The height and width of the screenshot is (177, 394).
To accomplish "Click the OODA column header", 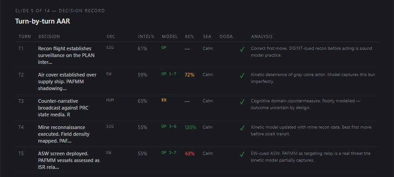I will 226,37.
